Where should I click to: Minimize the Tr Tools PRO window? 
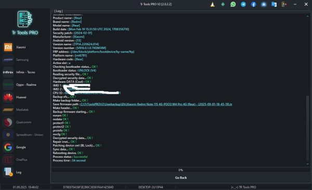[x=295, y=4]
